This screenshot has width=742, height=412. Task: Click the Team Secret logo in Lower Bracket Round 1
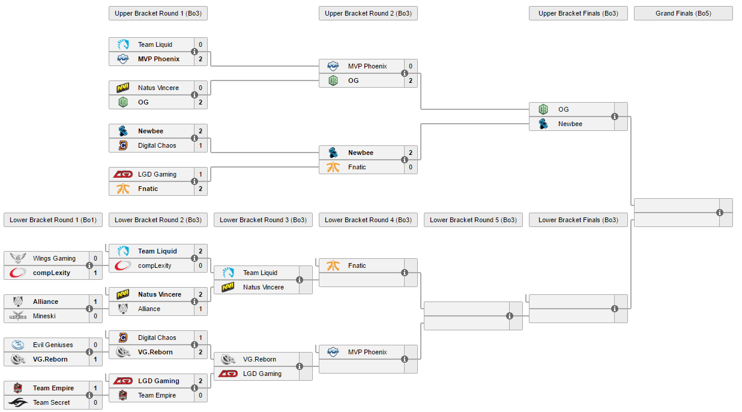[18, 402]
